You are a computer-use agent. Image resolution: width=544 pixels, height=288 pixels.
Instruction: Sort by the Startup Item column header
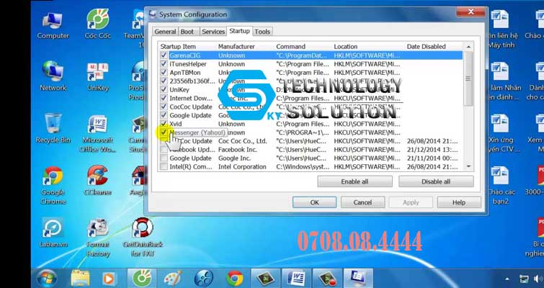tap(187, 47)
